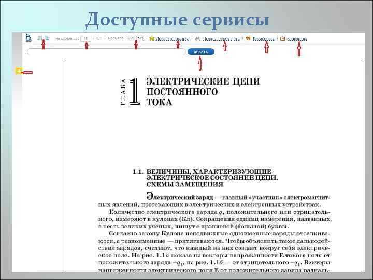The height and width of the screenshot is (280, 373).
Task: Click the blue icon left of the page field
Action: coord(47,38)
